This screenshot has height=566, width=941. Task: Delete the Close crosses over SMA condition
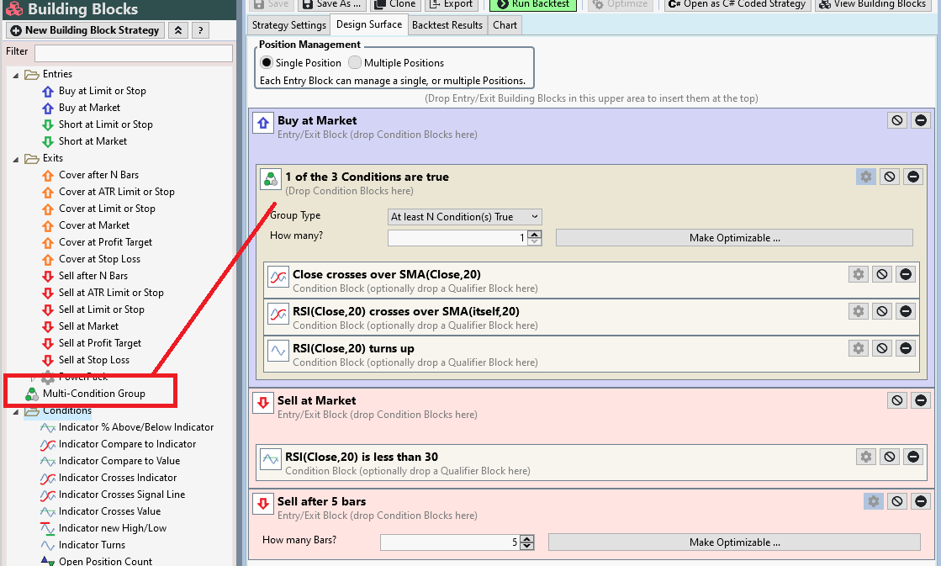point(906,274)
